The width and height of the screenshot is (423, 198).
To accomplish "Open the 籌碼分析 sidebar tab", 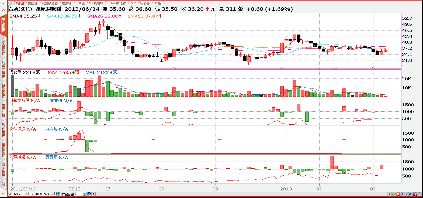I will (x=4, y=110).
